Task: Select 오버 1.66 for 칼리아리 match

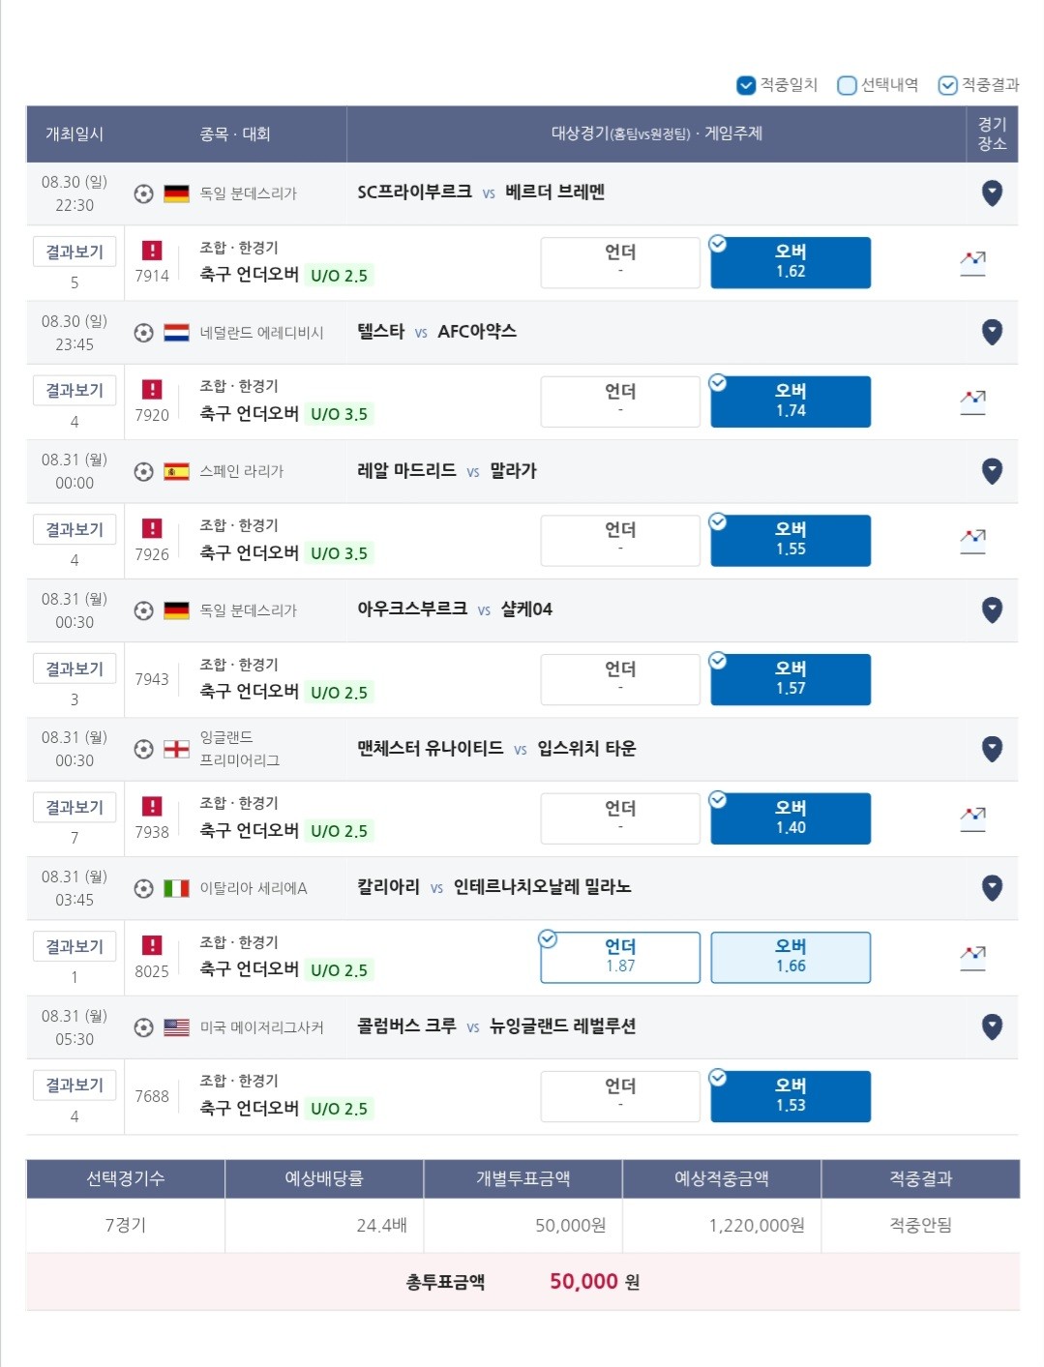Action: tap(790, 958)
